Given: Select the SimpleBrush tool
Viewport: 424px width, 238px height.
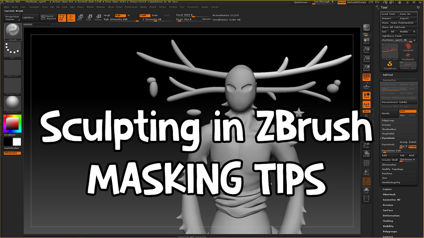Looking at the screenshot, I should [x=390, y=65].
